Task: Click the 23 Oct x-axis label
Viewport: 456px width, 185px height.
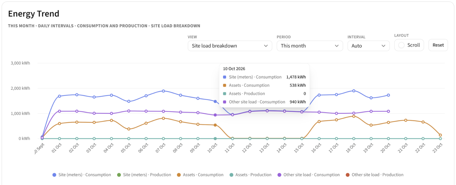Action: (437, 148)
